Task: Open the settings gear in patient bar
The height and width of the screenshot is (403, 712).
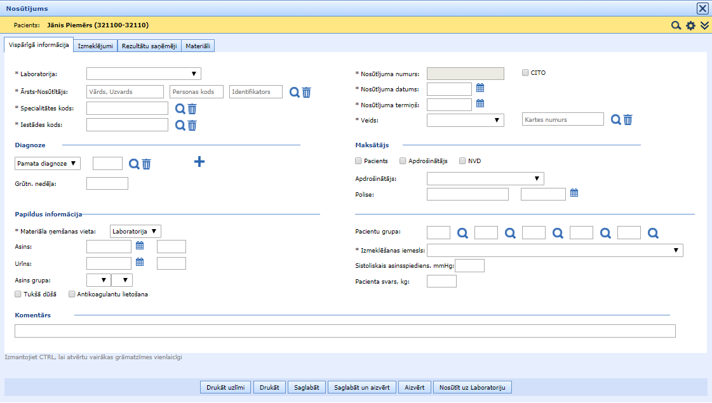Action: [690, 26]
